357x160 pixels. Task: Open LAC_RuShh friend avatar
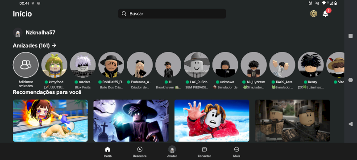[x=197, y=65]
